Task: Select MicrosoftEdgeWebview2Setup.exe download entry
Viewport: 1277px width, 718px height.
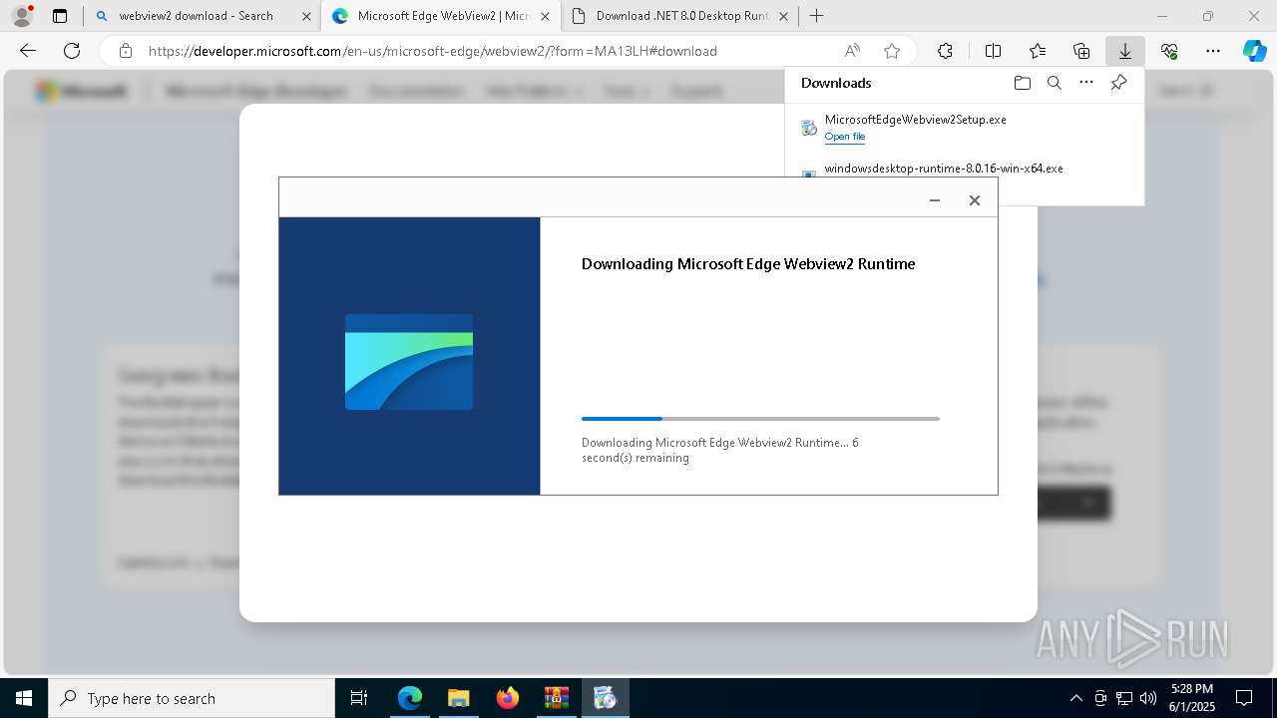Action: click(964, 128)
